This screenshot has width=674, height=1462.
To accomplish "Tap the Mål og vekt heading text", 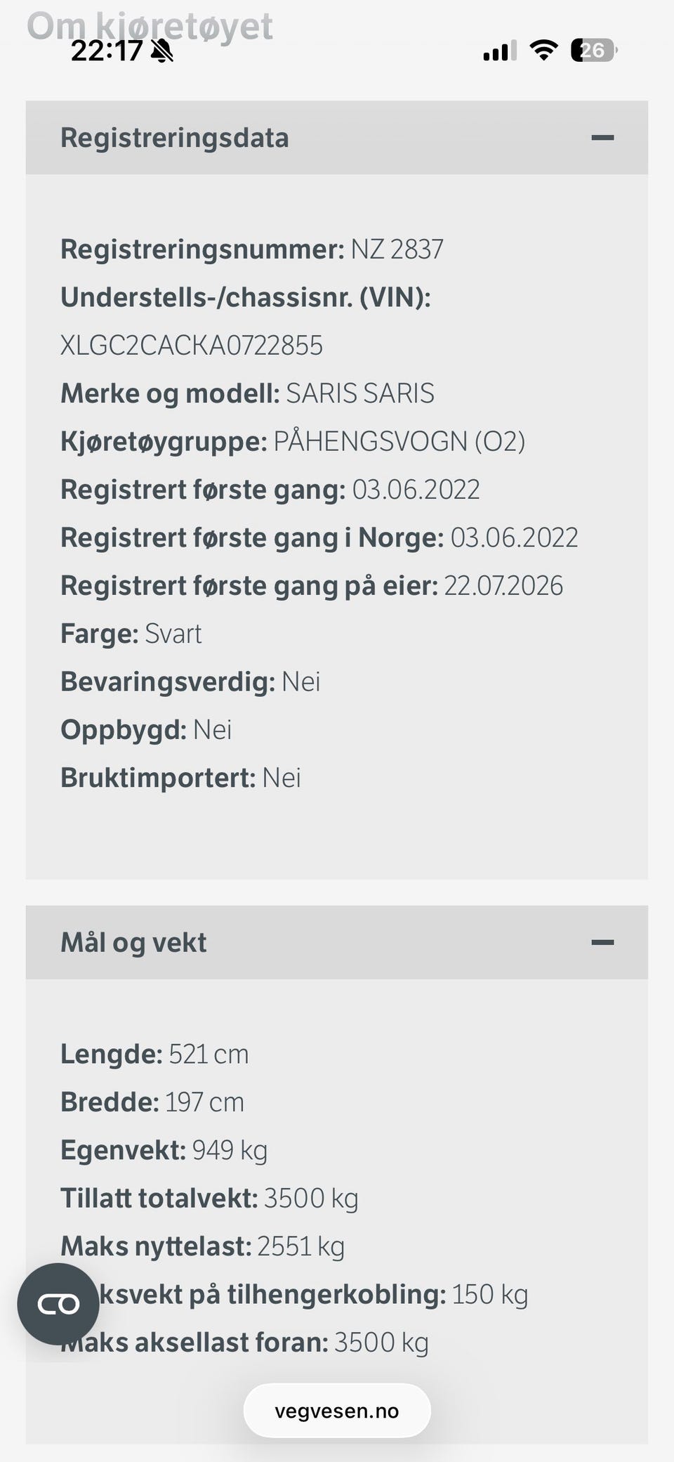I will click(133, 942).
